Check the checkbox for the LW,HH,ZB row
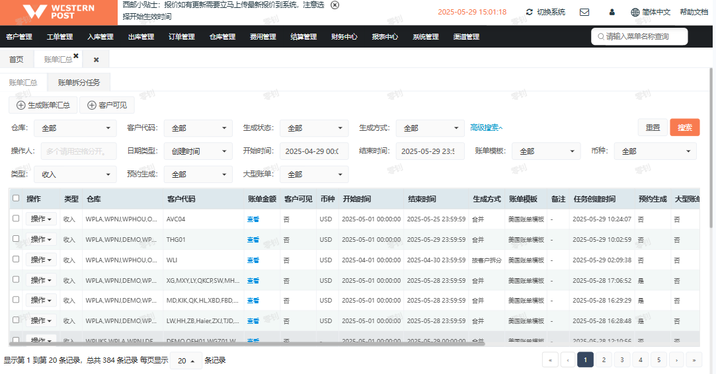The height and width of the screenshot is (374, 716). point(16,320)
